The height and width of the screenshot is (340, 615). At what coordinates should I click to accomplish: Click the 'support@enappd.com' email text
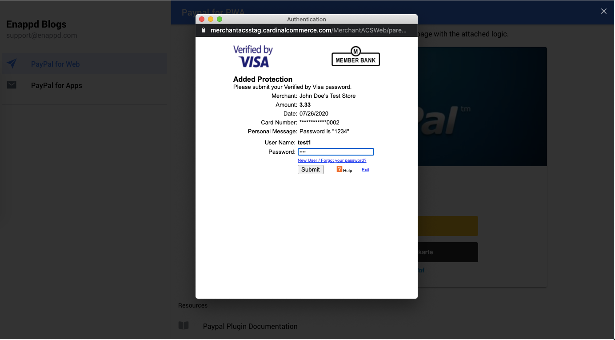[42, 35]
